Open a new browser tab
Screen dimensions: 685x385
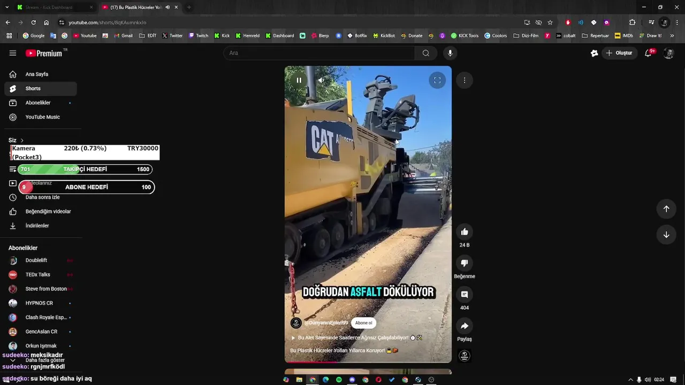(x=189, y=7)
